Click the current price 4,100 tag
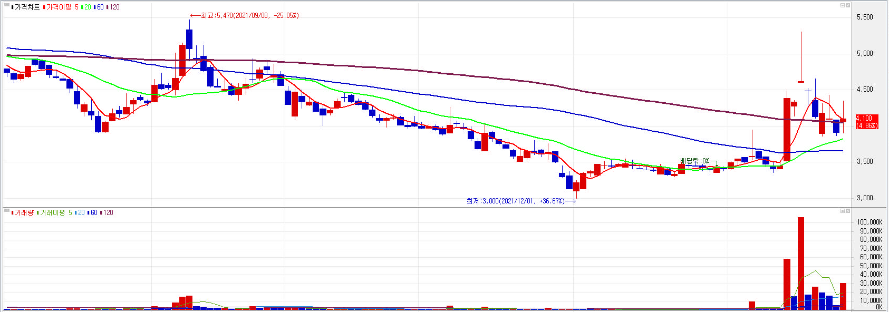The height and width of the screenshot is (312, 889). [867, 122]
